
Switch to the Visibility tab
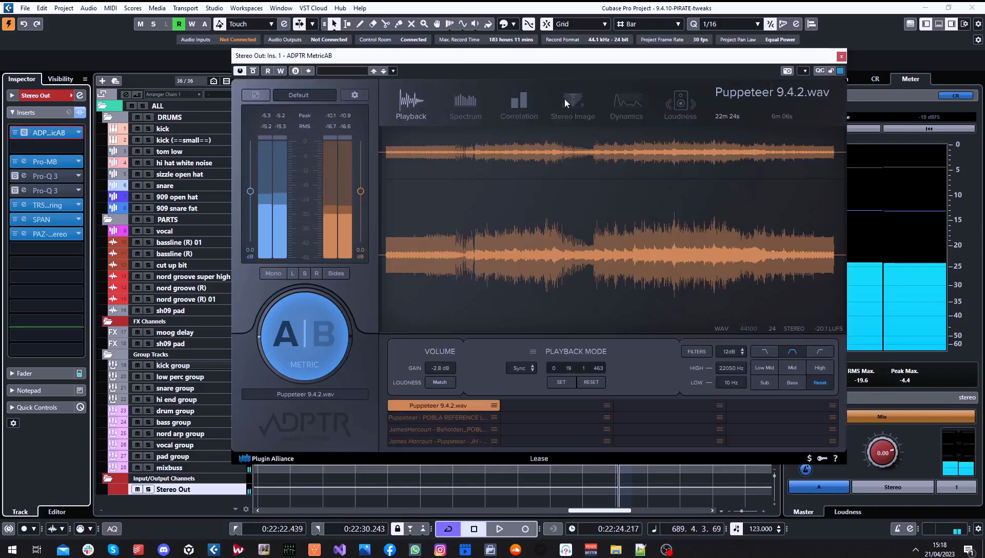coord(60,79)
